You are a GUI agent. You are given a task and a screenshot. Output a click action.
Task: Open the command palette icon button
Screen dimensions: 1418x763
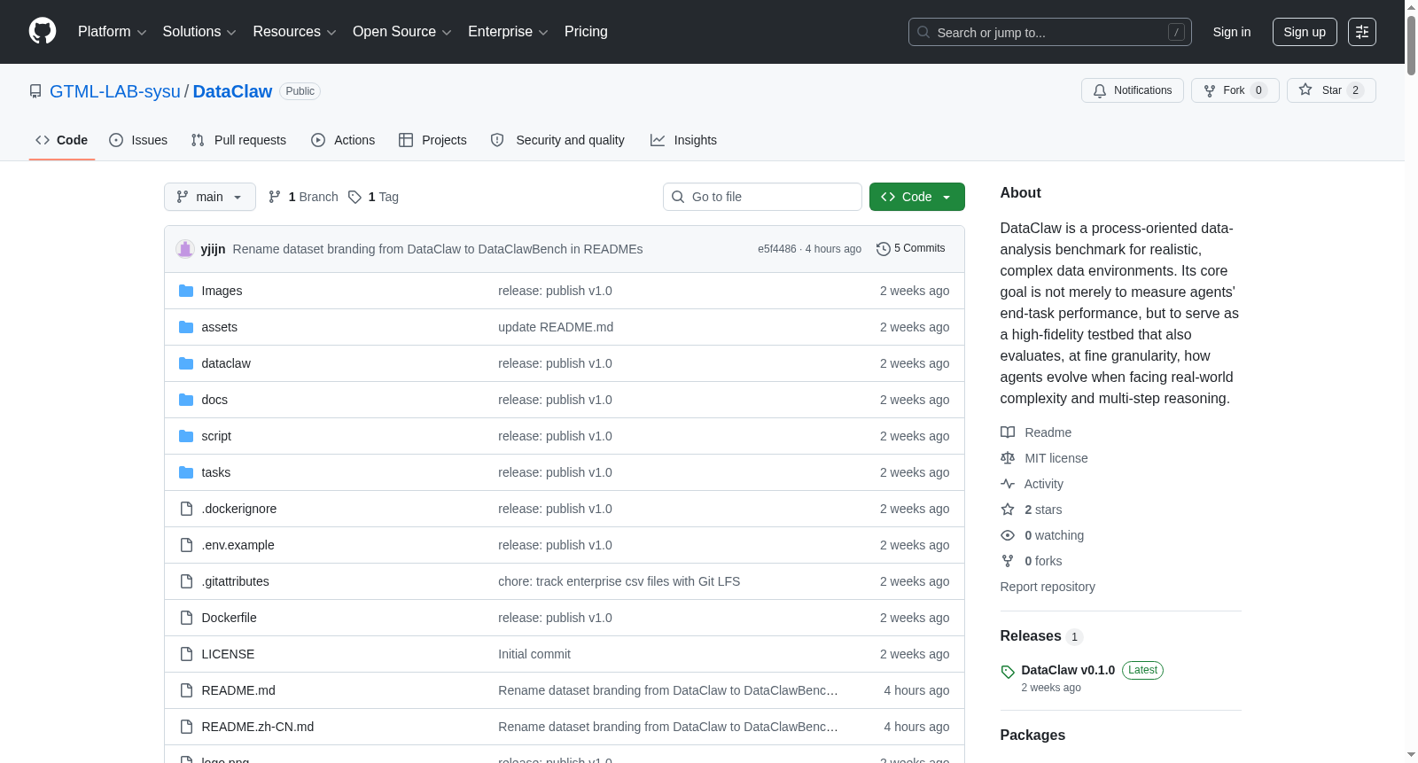[x=1362, y=32]
